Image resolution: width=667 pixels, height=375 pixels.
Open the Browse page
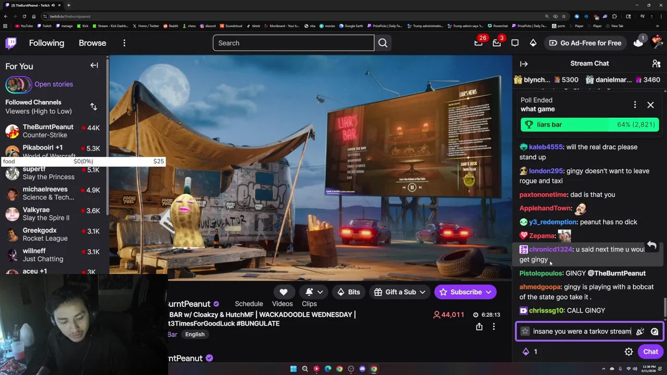pos(92,43)
